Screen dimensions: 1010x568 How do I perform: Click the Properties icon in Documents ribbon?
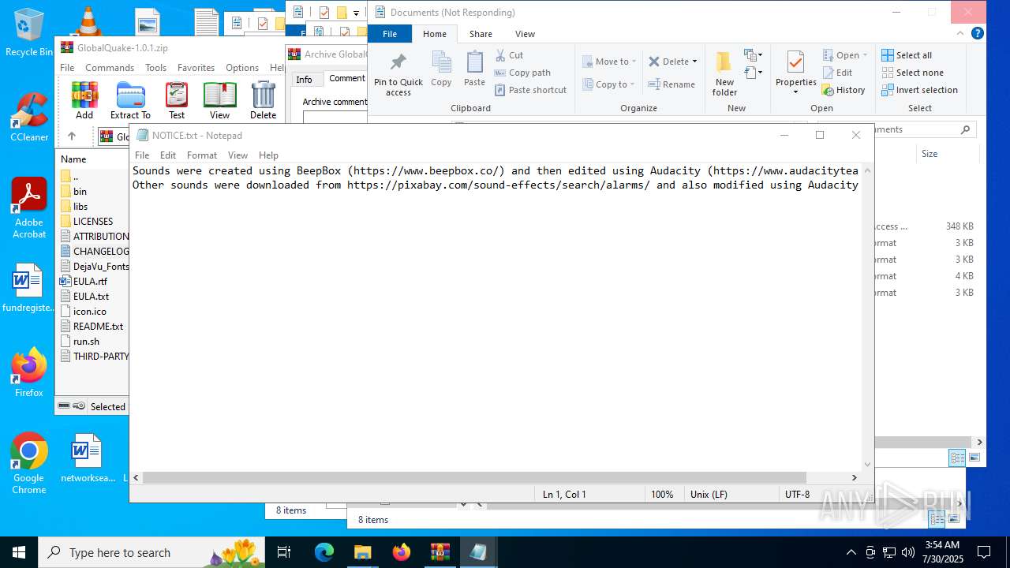coord(795,69)
